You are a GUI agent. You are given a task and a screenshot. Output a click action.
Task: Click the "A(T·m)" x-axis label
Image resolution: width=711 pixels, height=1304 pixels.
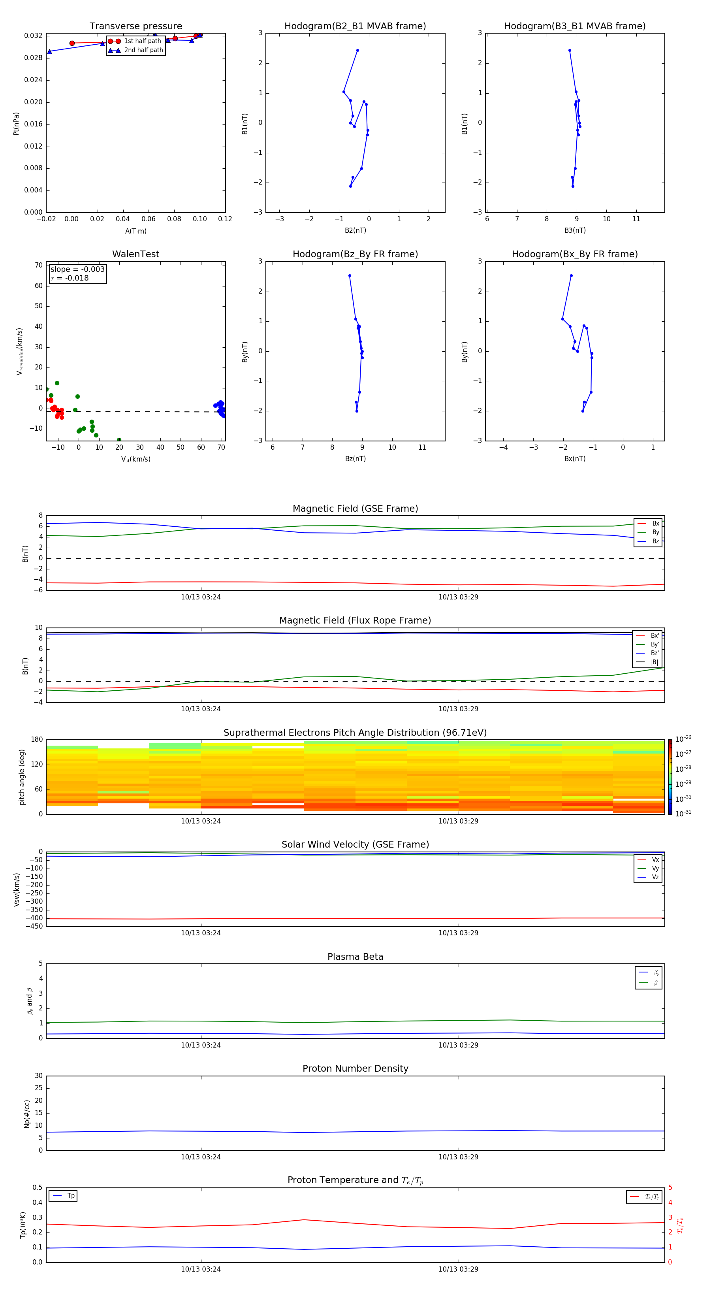pos(135,231)
